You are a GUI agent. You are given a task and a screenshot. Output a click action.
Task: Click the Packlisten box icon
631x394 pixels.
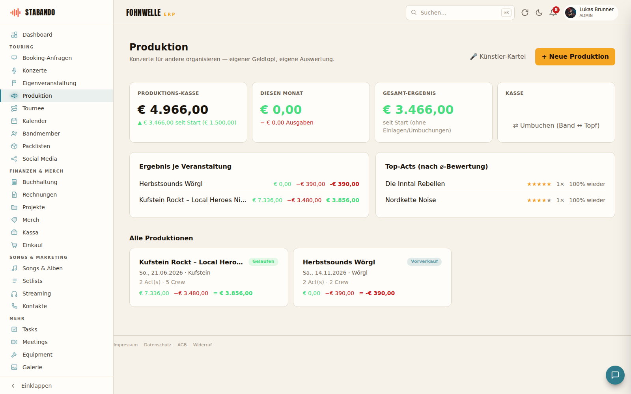14,146
